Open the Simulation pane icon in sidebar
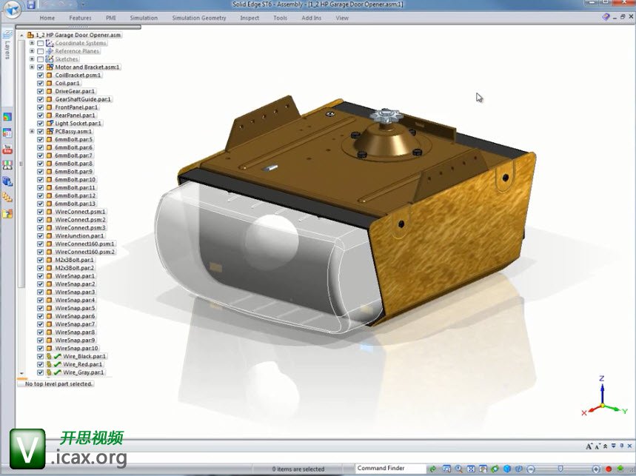 (x=7, y=117)
